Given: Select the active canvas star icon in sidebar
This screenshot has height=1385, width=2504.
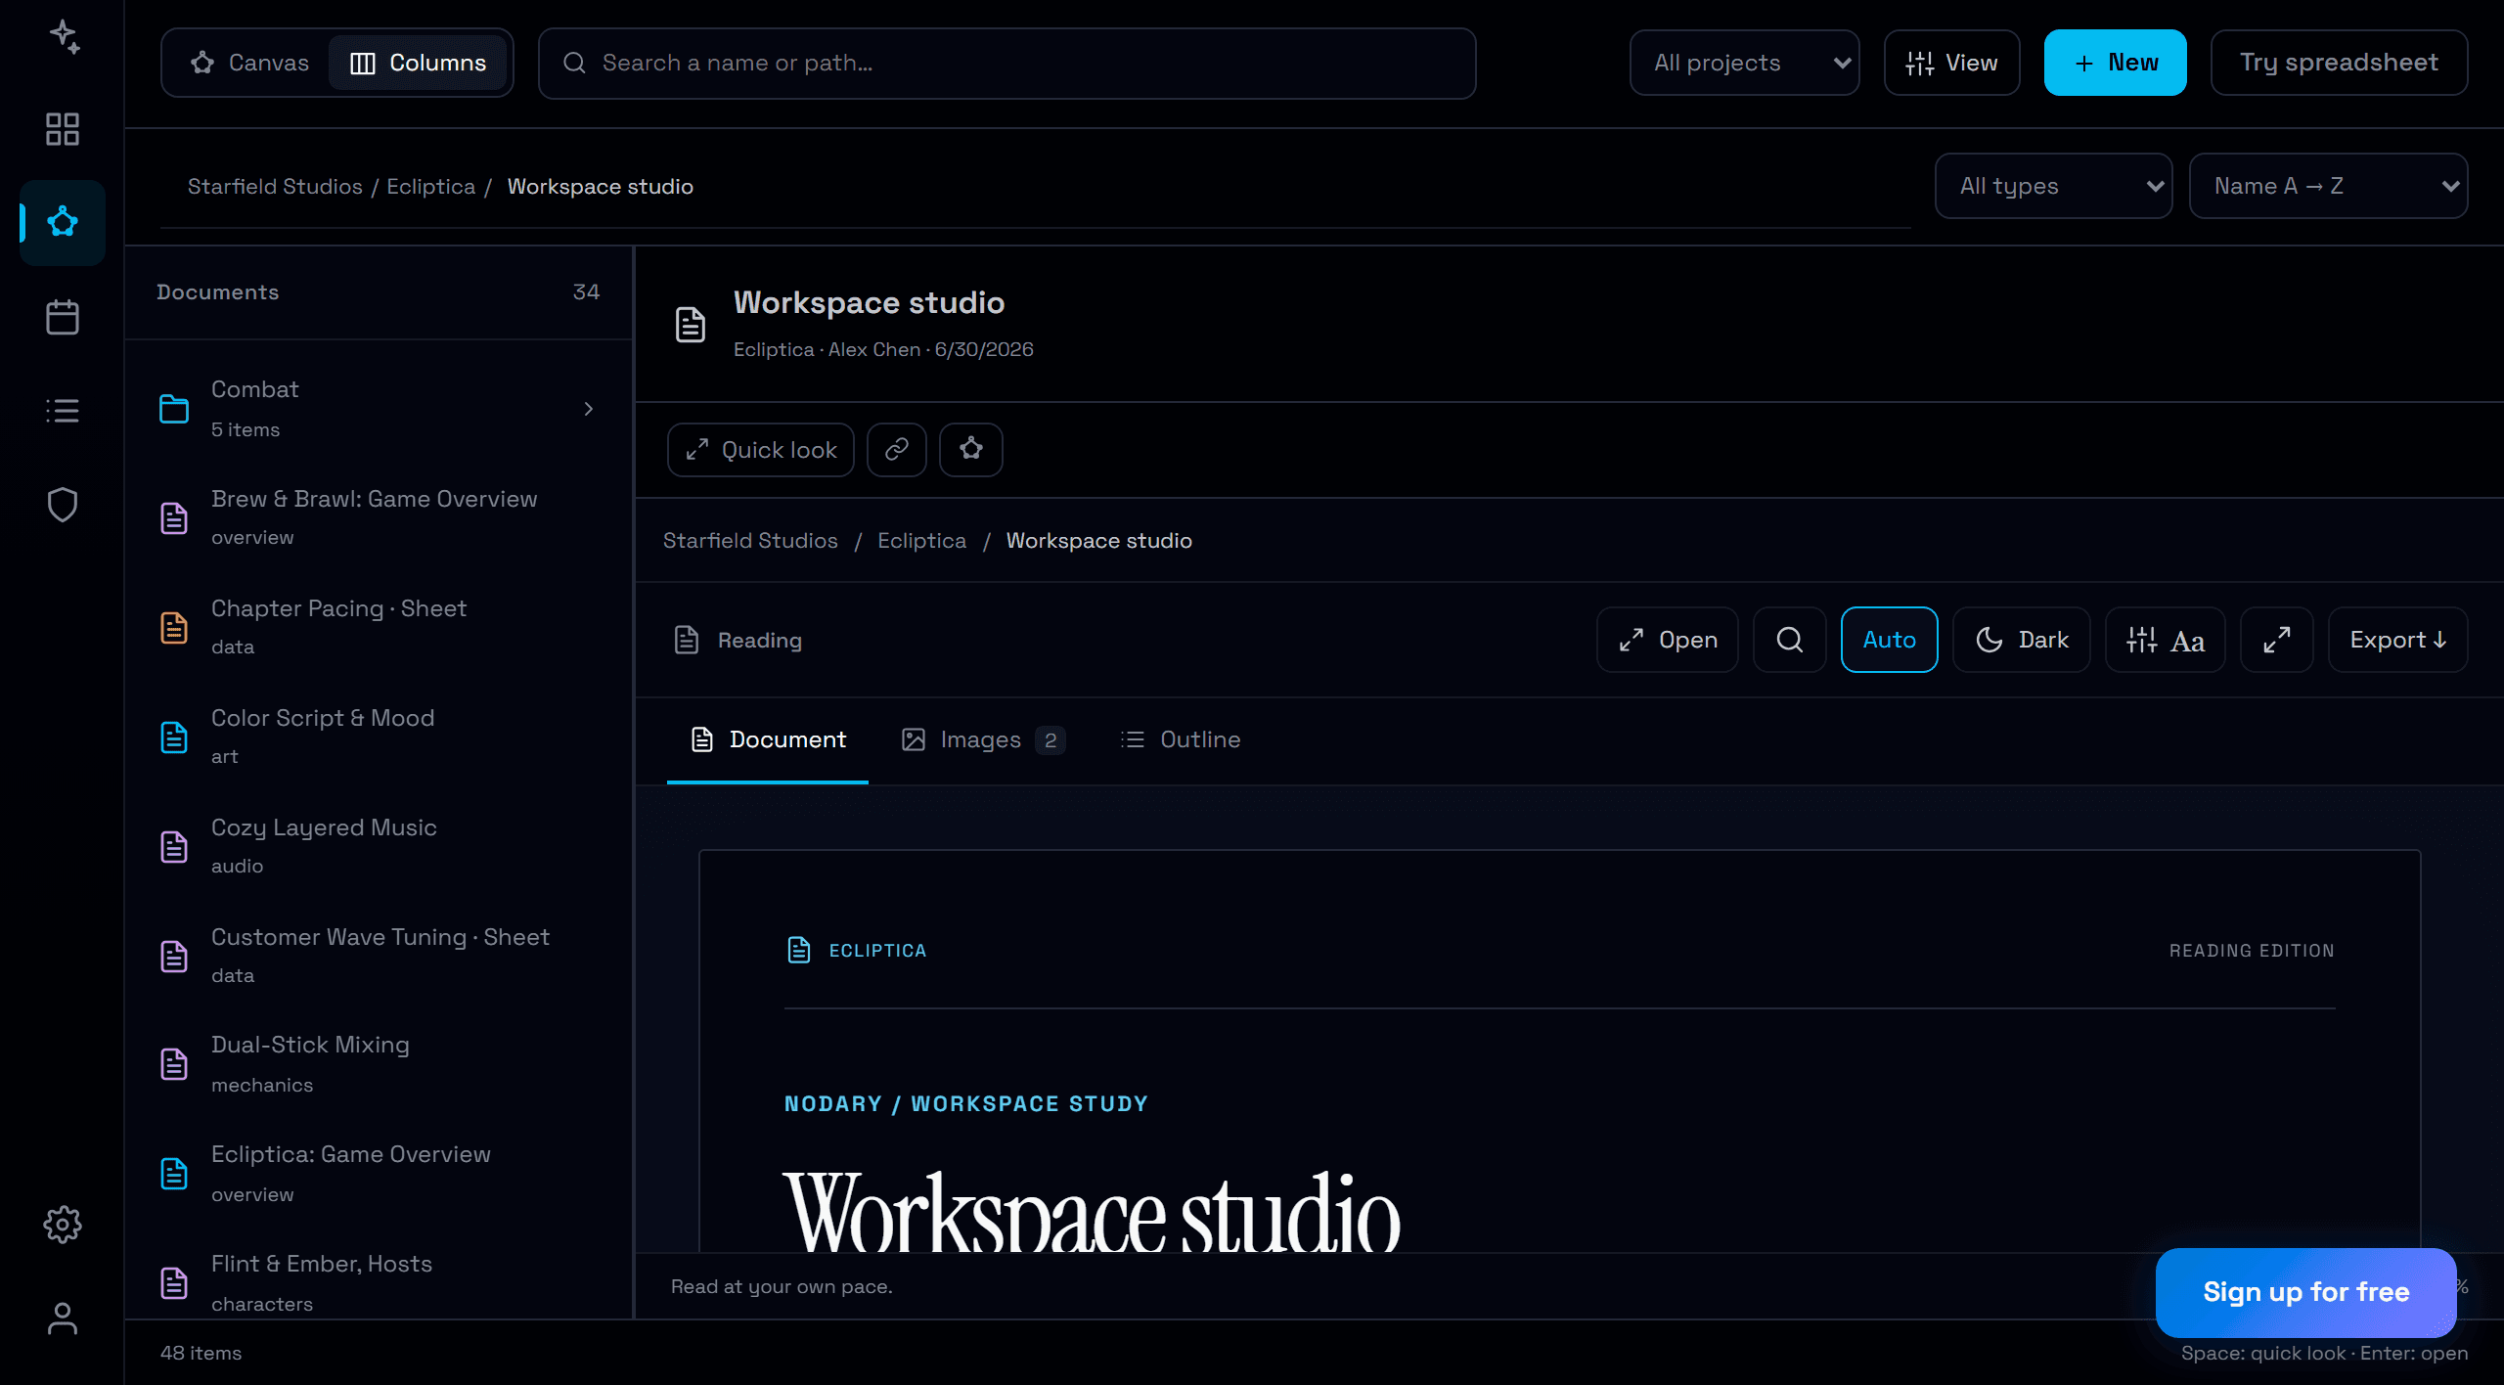Looking at the screenshot, I should 63,222.
